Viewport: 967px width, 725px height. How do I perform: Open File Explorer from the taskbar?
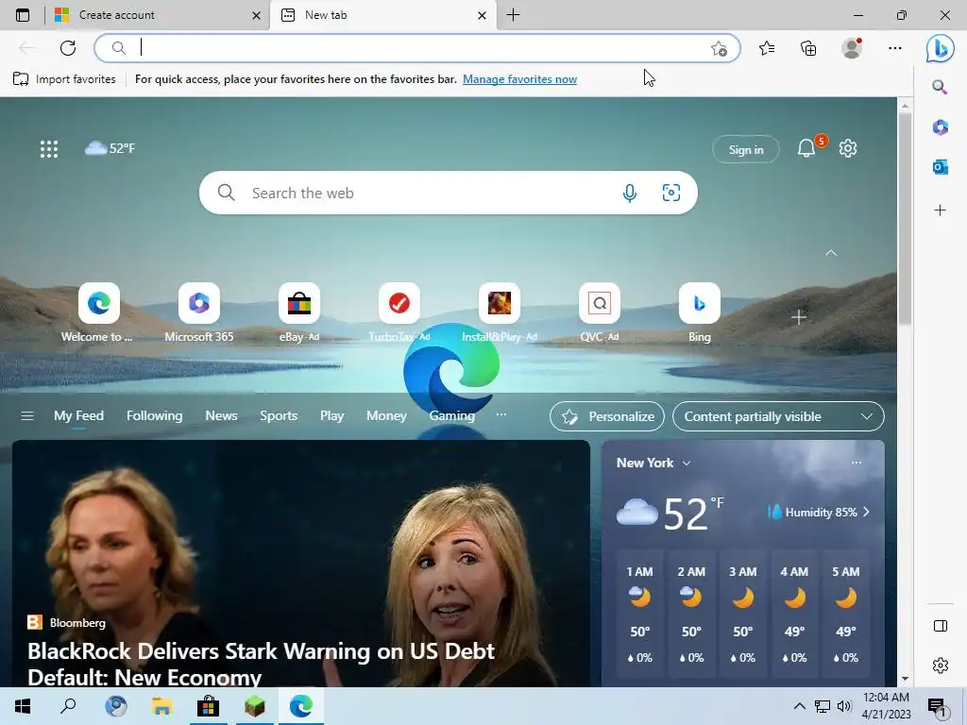[x=161, y=706]
